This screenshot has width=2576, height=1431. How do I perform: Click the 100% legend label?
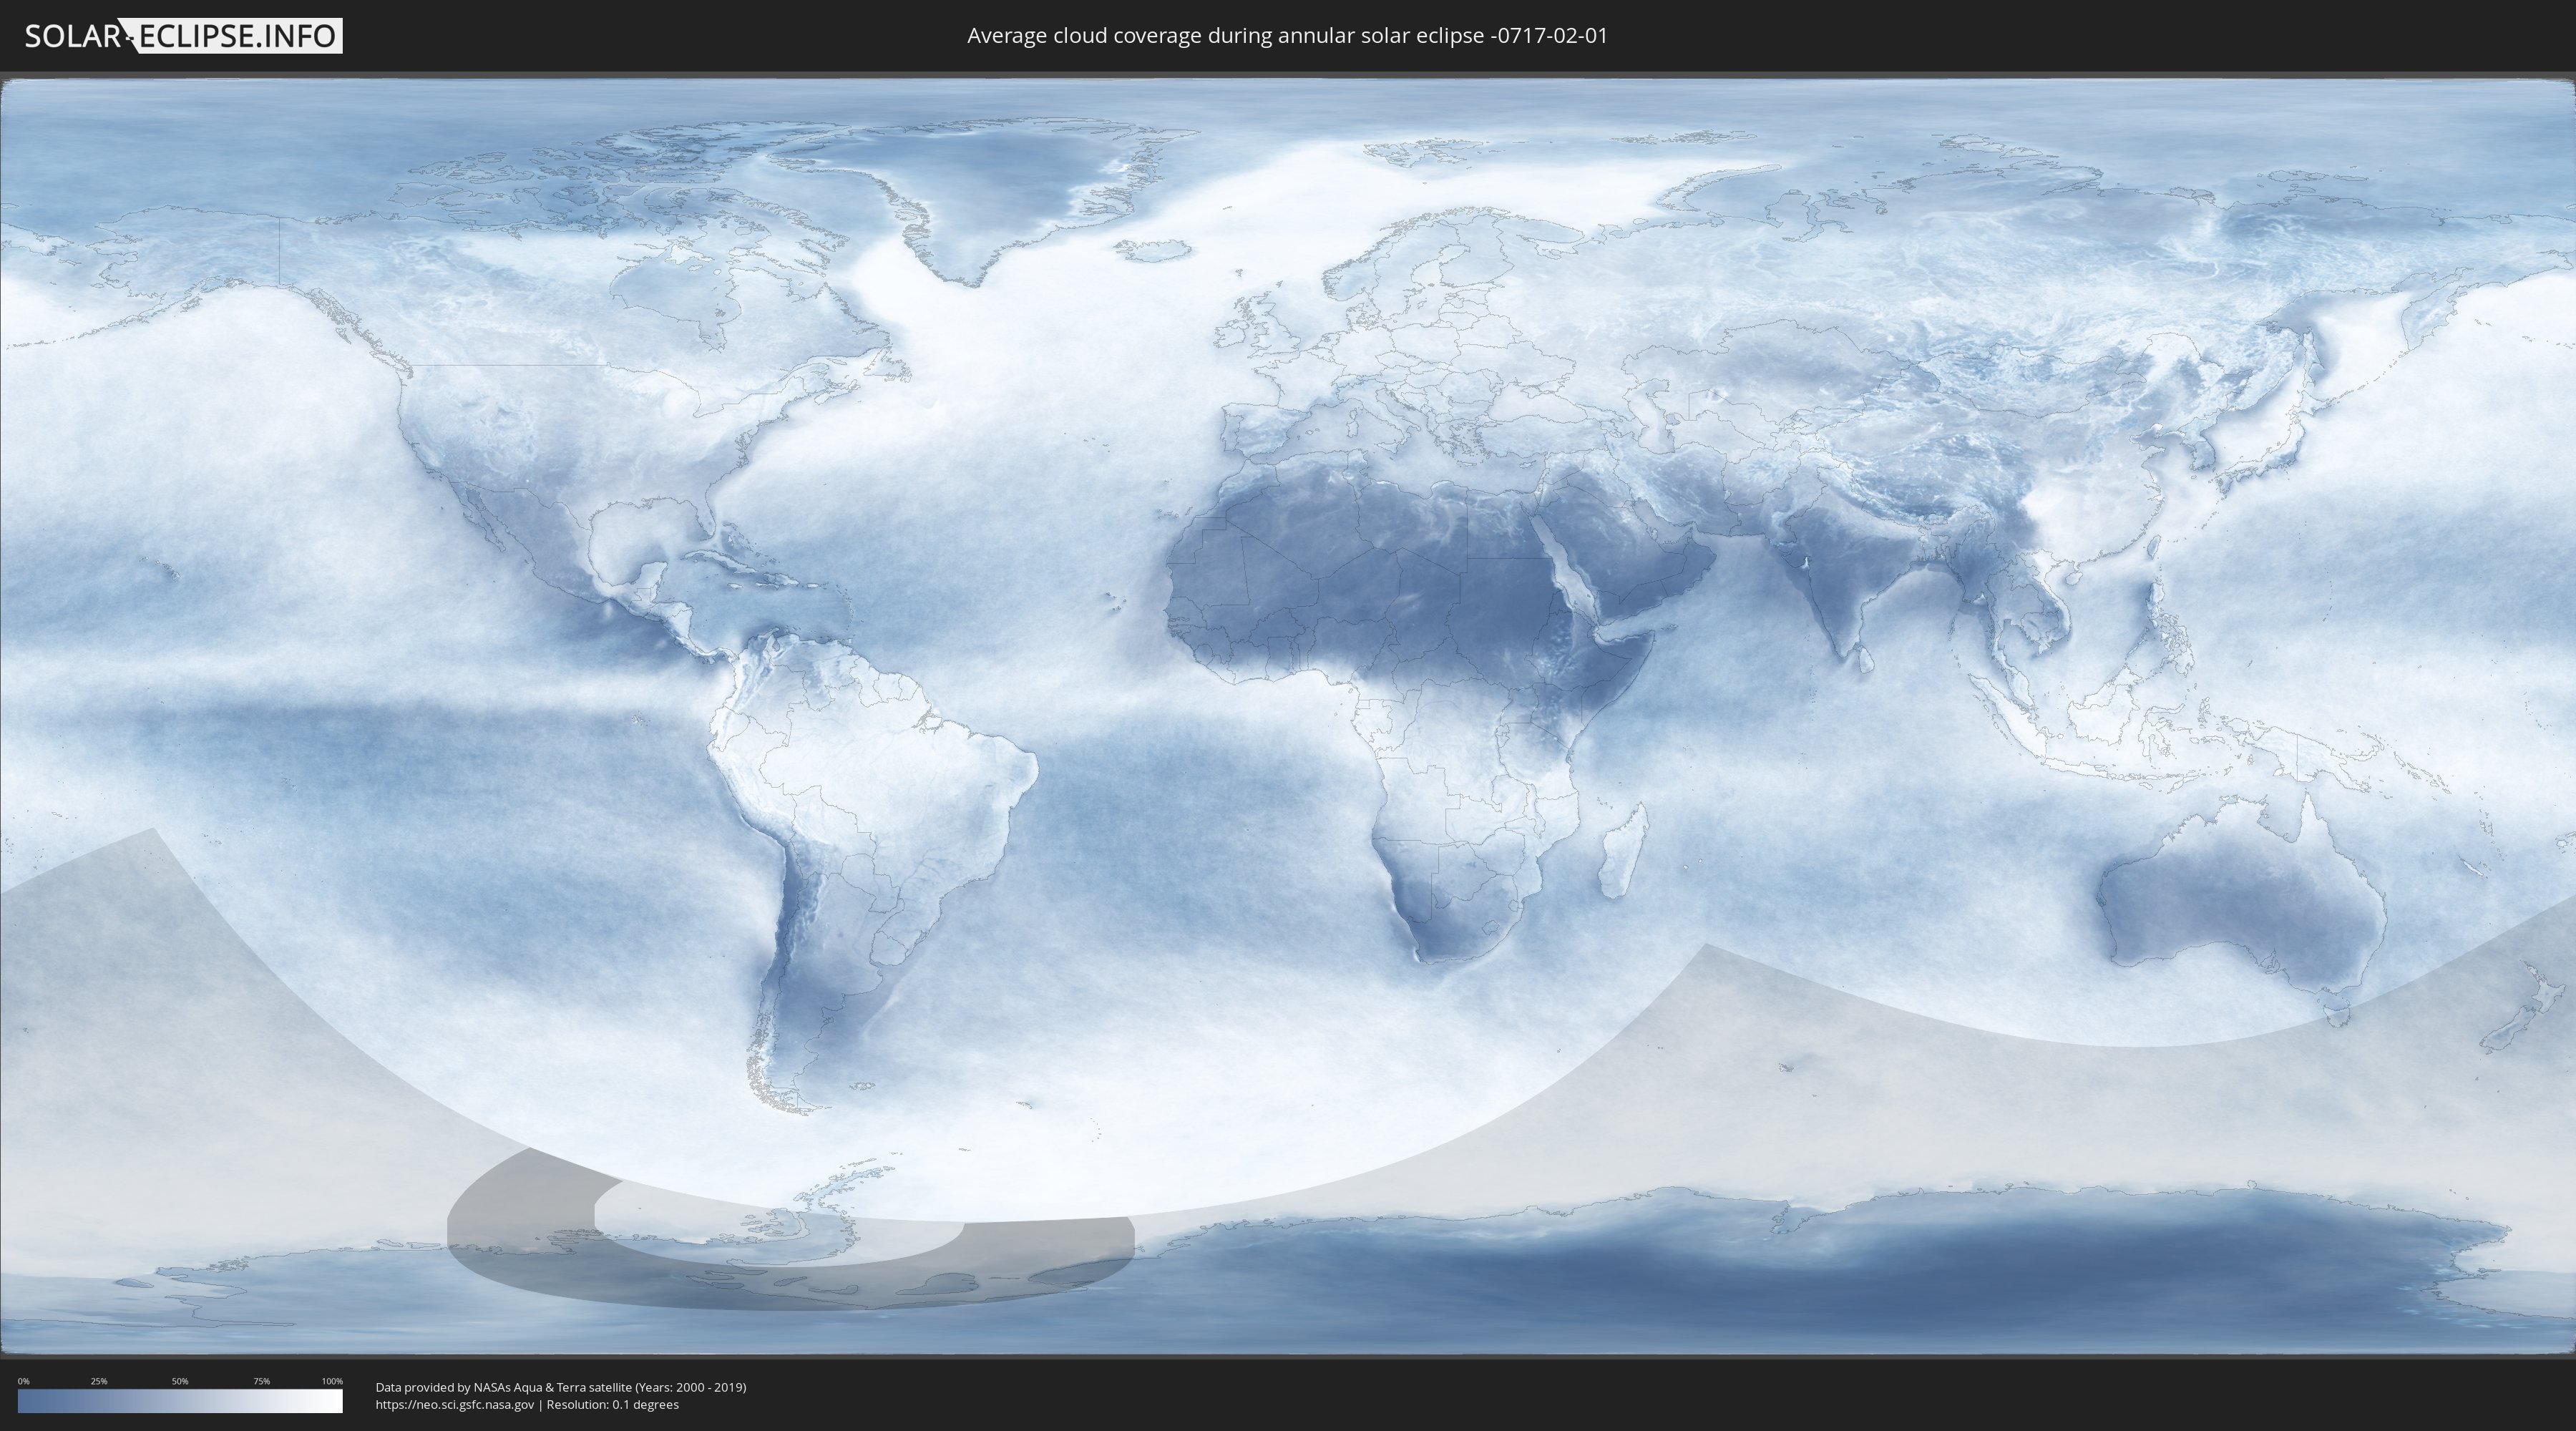332,1381
